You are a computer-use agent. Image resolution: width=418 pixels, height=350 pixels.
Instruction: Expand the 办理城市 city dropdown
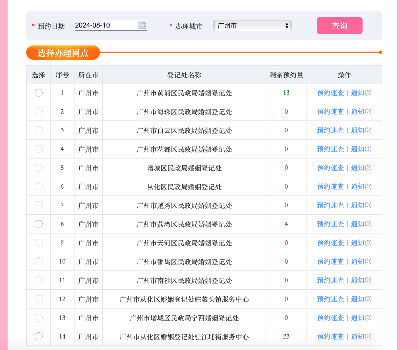(252, 26)
